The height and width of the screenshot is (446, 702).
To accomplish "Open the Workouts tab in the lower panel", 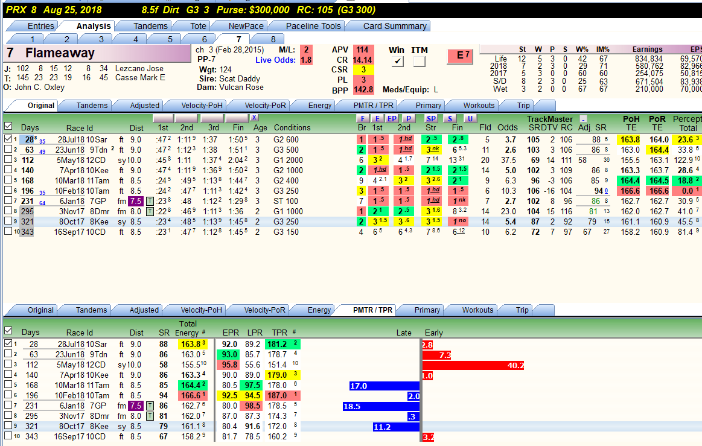I will tap(477, 310).
